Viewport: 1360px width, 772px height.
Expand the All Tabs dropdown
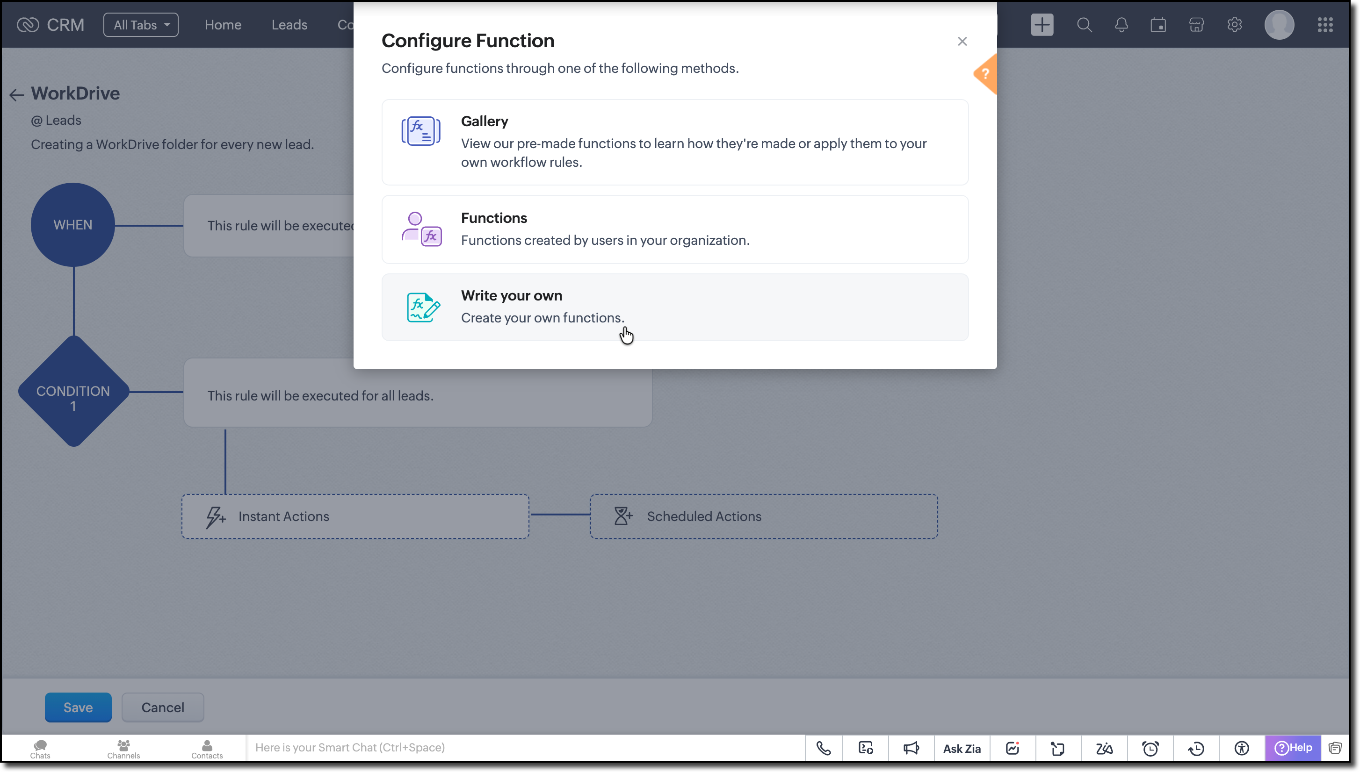tap(141, 25)
